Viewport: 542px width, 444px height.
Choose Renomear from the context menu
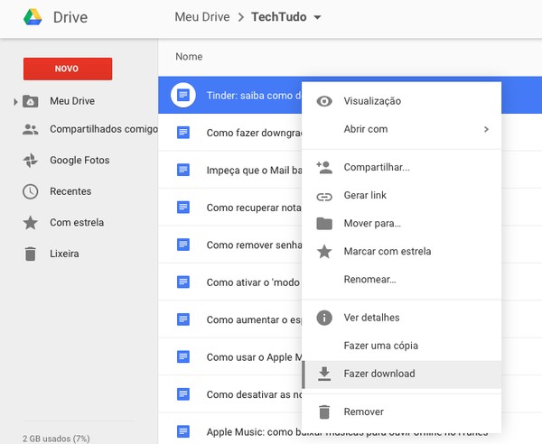click(x=369, y=280)
